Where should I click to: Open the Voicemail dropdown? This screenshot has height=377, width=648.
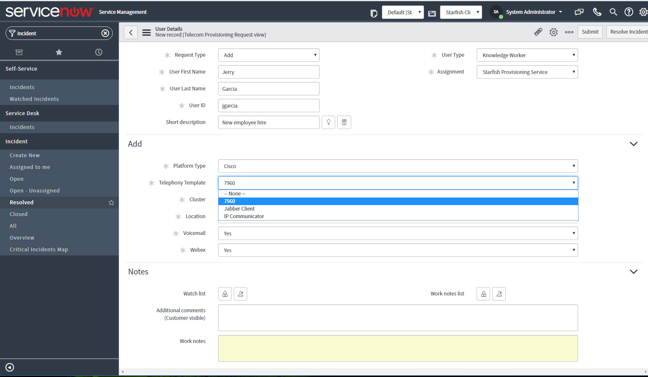(398, 233)
